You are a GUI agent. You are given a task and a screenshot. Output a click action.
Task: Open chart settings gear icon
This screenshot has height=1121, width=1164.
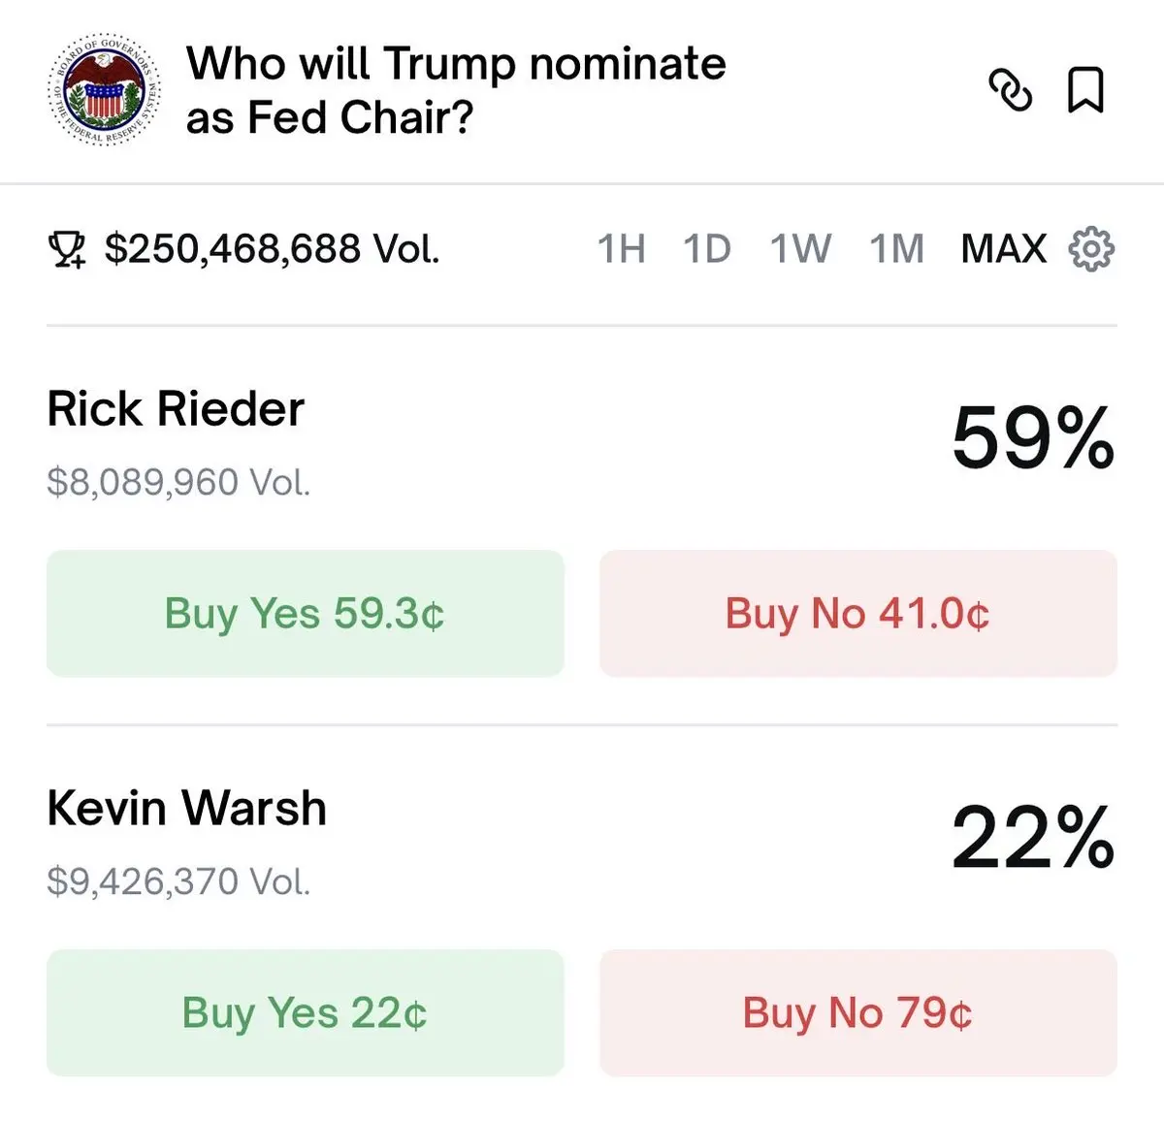(1091, 249)
